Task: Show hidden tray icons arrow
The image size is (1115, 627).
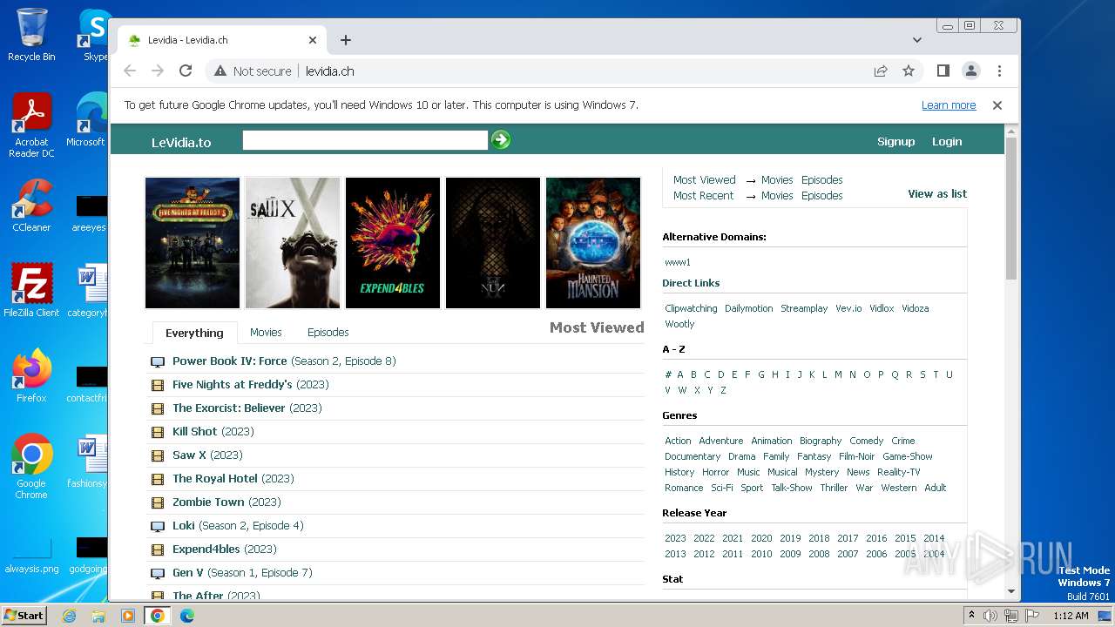Action: (971, 616)
